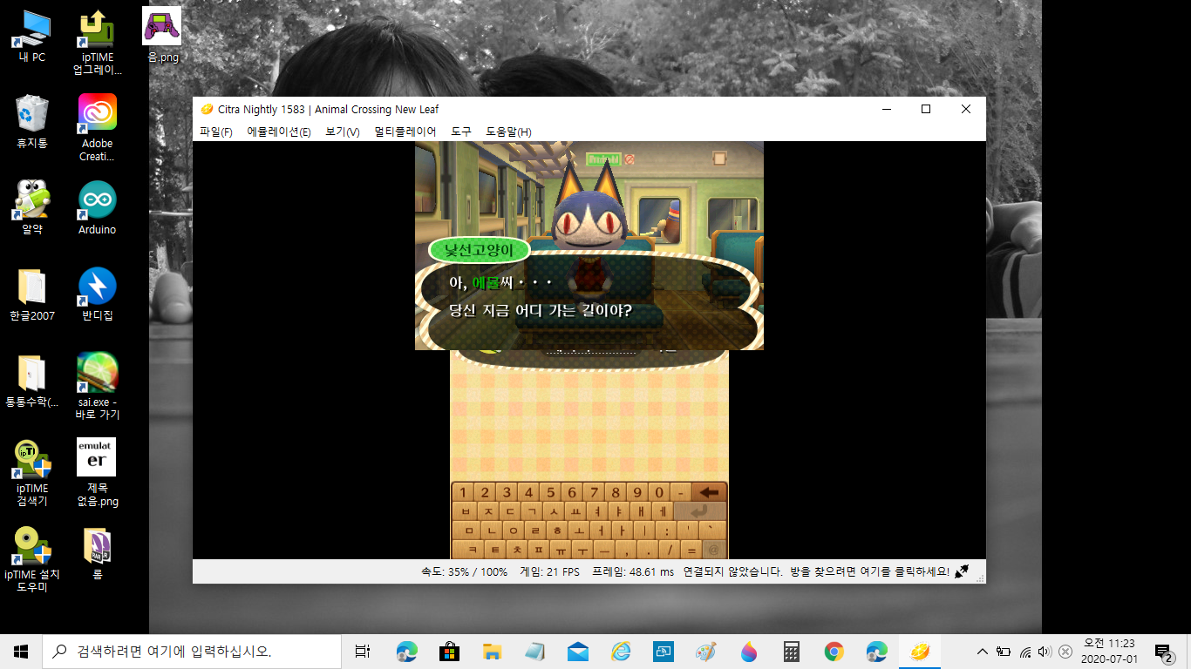1191x669 pixels.
Task: Open the 휴지통 recycle bin
Action: coord(31,122)
